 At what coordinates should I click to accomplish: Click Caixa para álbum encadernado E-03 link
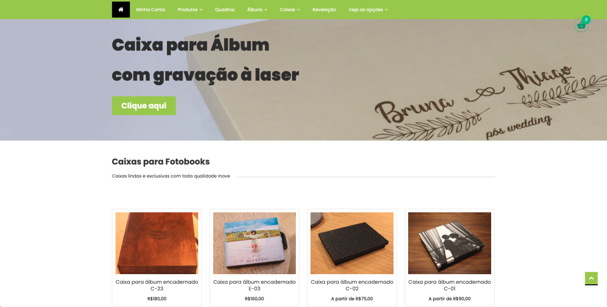(x=254, y=285)
